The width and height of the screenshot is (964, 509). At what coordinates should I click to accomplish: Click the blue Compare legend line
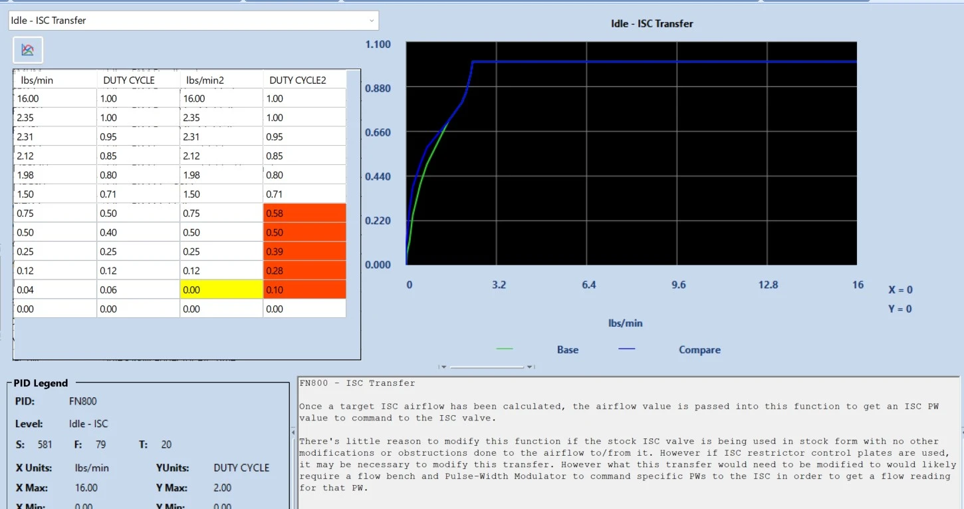pyautogui.click(x=627, y=349)
